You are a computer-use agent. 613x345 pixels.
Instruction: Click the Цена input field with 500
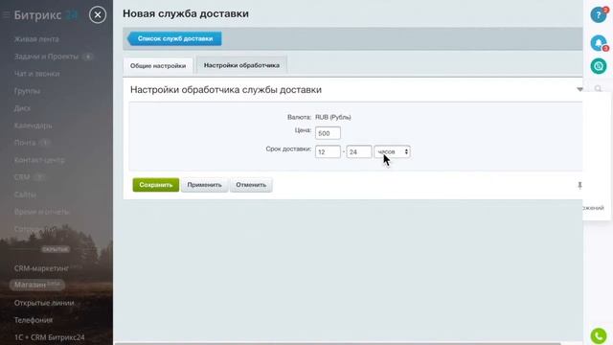tap(328, 133)
